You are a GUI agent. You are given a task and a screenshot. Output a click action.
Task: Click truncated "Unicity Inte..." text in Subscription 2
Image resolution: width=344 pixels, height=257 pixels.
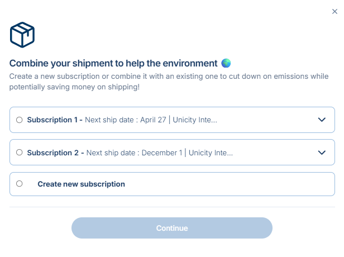tap(210, 152)
